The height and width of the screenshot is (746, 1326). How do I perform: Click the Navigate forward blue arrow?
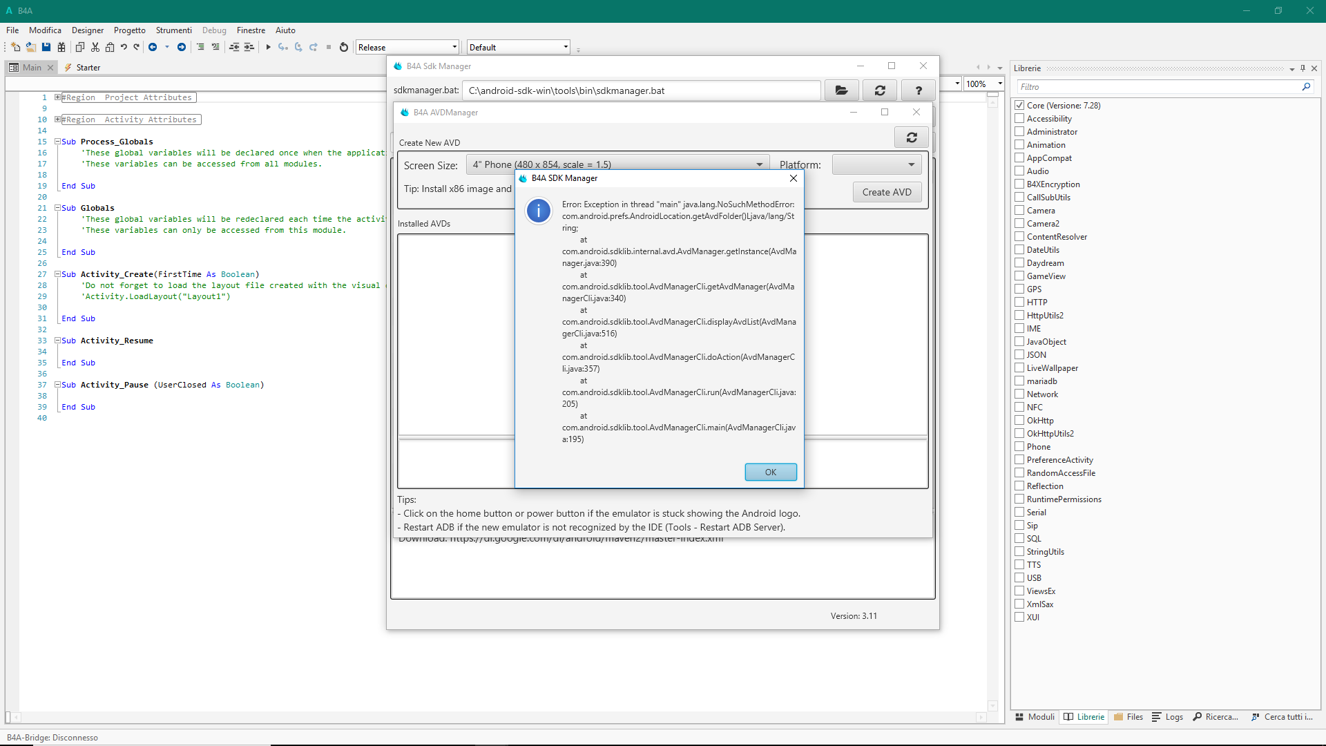click(x=182, y=48)
